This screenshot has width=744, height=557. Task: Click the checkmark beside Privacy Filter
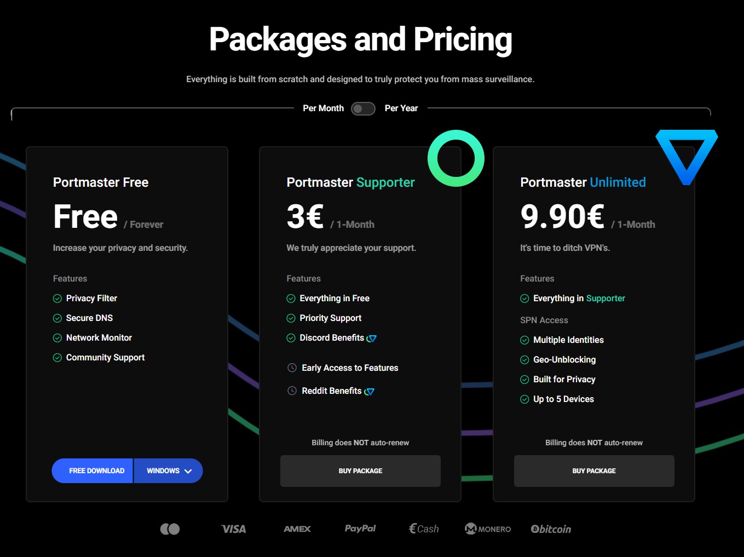point(57,298)
